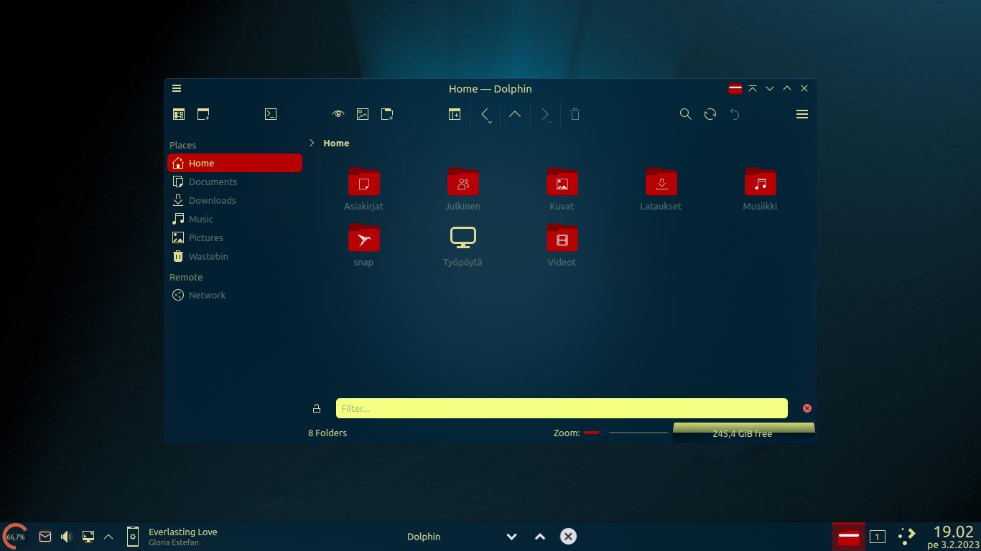
Task: Go forward with the right arrow
Action: coord(545,113)
